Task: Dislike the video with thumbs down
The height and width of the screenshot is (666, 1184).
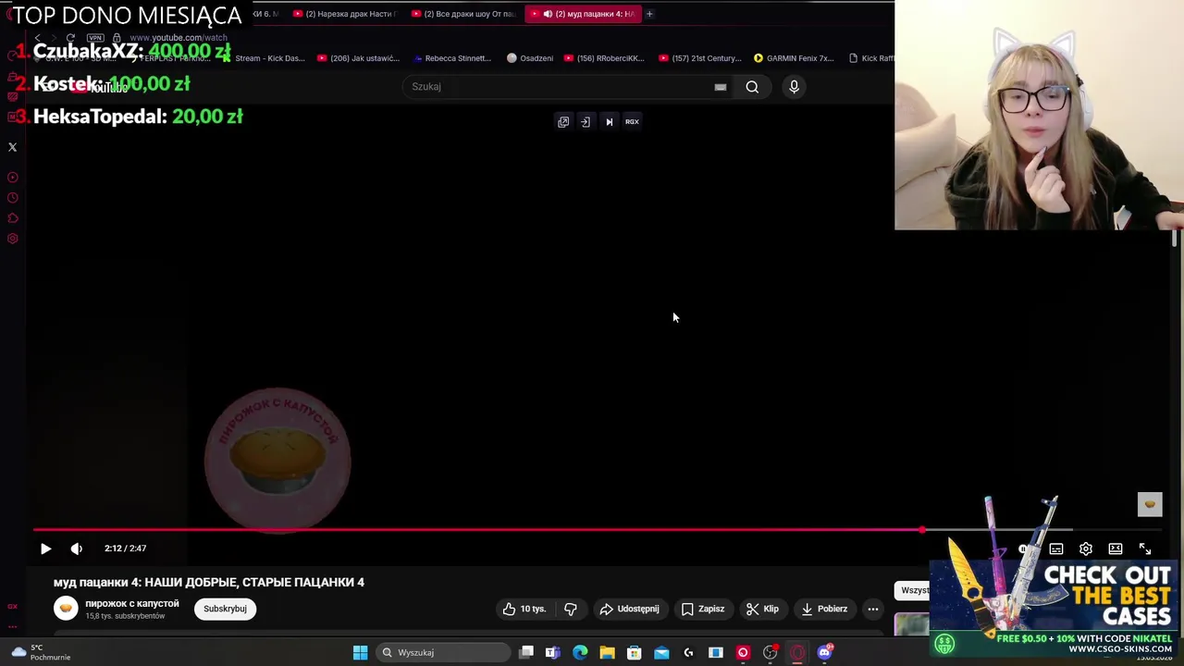Action: coord(571,609)
